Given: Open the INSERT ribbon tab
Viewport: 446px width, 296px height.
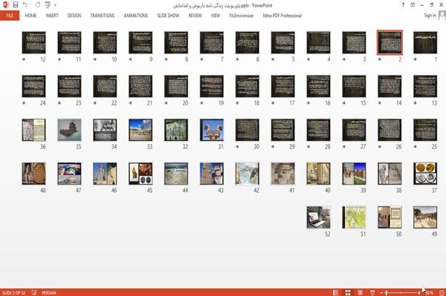Looking at the screenshot, I should click(52, 16).
